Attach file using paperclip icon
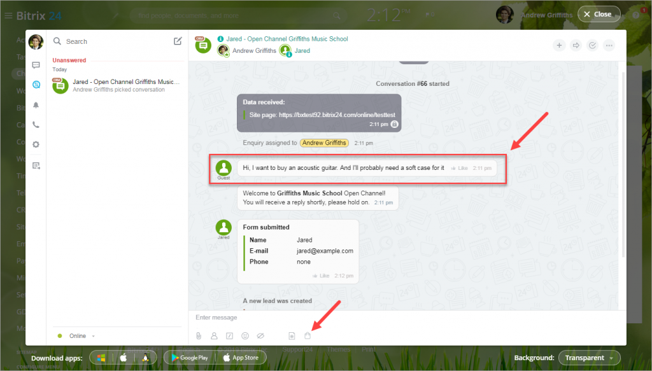The height and width of the screenshot is (371, 652). point(199,336)
